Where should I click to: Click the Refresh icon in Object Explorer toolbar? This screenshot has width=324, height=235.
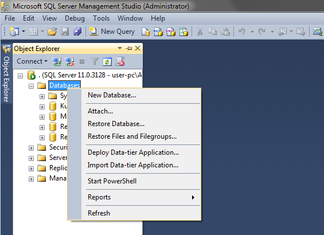[x=107, y=61]
